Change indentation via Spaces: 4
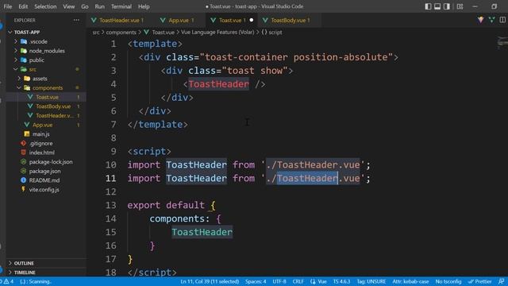Viewport: 508px width, 286px height. [x=256, y=281]
